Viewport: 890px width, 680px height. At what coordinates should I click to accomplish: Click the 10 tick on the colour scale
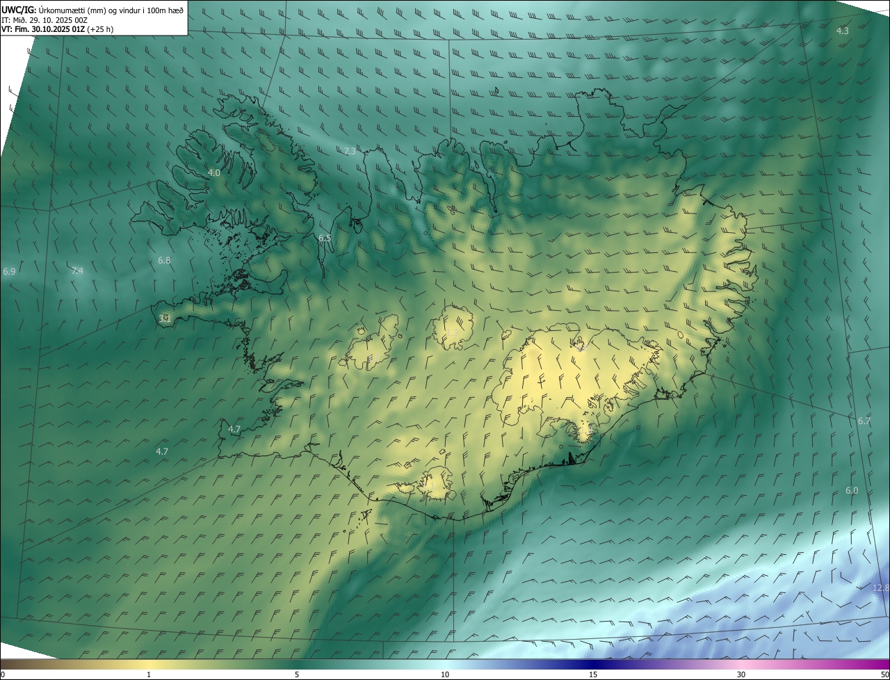tap(445, 674)
